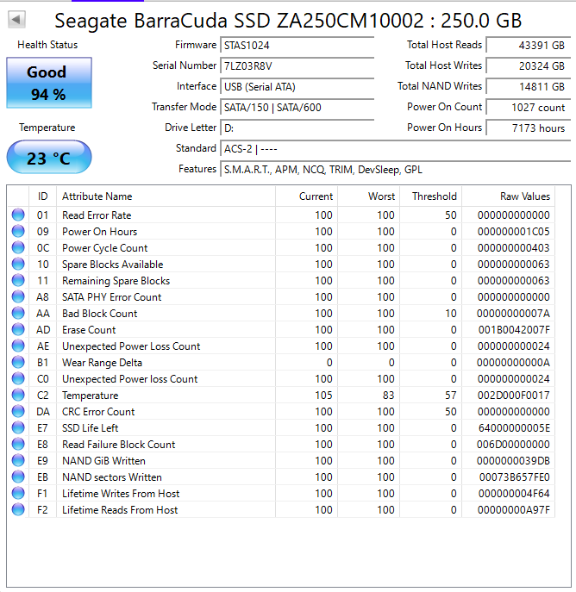Select status icon for Temperature attribute C2
Image resolution: width=576 pixels, height=592 pixels.
pyautogui.click(x=18, y=395)
